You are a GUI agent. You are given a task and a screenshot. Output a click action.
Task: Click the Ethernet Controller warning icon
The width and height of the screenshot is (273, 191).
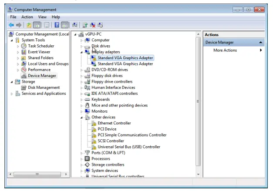[x=94, y=123]
